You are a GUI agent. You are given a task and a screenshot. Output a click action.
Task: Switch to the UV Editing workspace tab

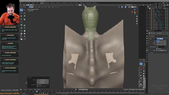pos(58,3)
